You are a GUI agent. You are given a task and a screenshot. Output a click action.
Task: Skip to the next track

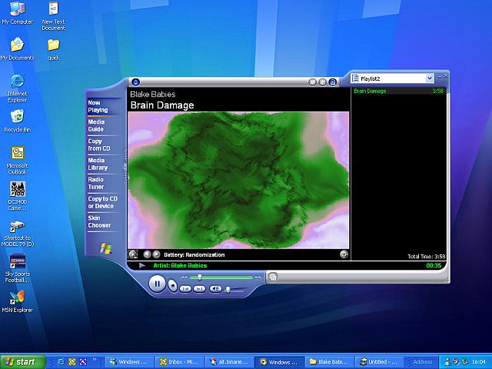199,289
